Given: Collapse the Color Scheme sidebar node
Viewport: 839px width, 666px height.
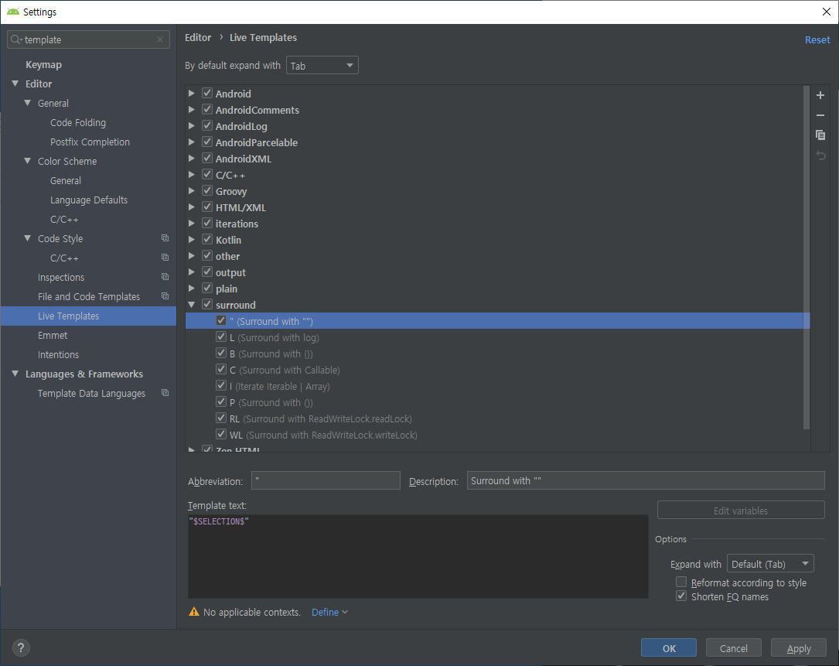Looking at the screenshot, I should pyautogui.click(x=27, y=161).
